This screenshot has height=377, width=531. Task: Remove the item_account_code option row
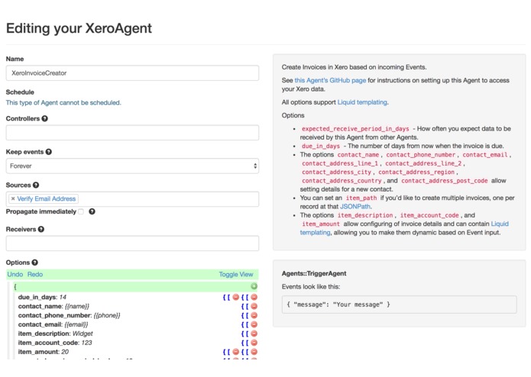coord(254,343)
